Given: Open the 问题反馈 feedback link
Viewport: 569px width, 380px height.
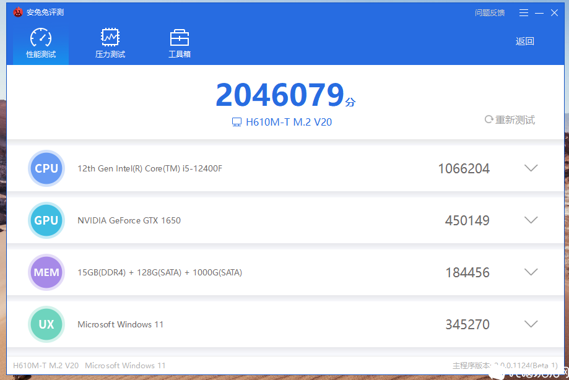Looking at the screenshot, I should [490, 13].
